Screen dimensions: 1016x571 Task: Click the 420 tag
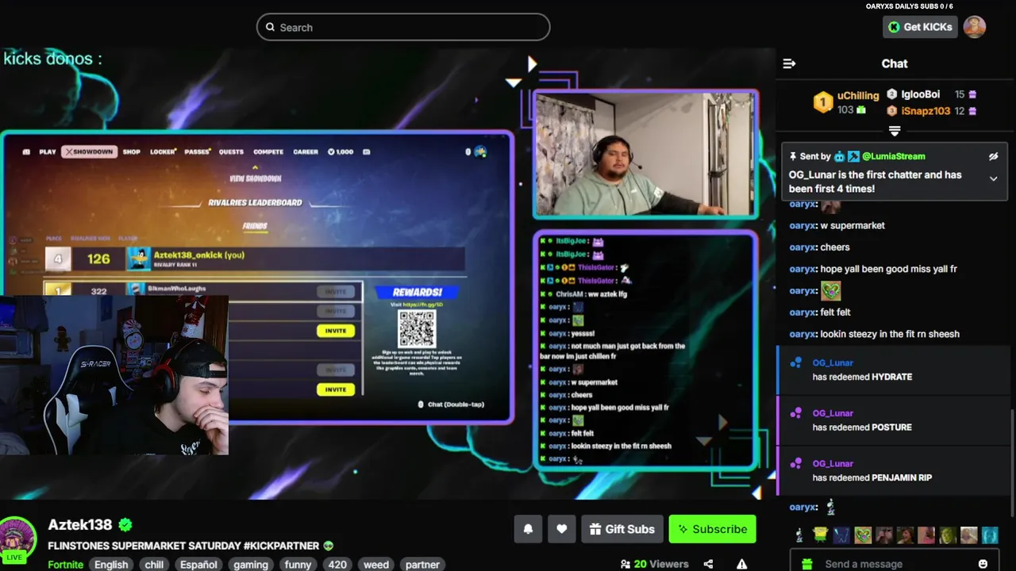click(337, 564)
